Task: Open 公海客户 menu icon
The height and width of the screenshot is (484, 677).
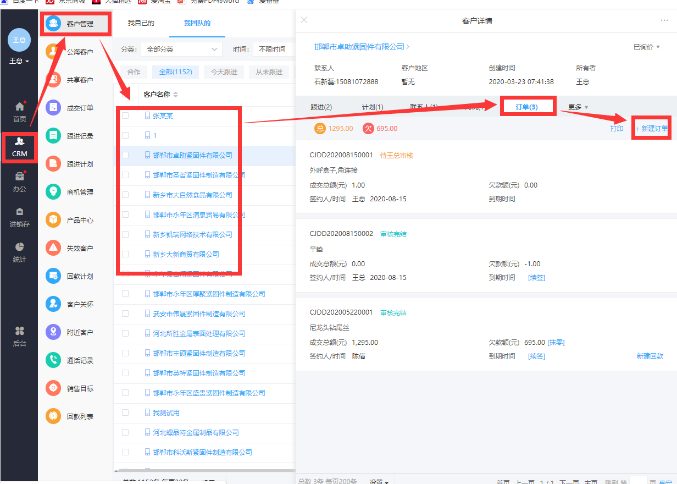Action: 53,52
